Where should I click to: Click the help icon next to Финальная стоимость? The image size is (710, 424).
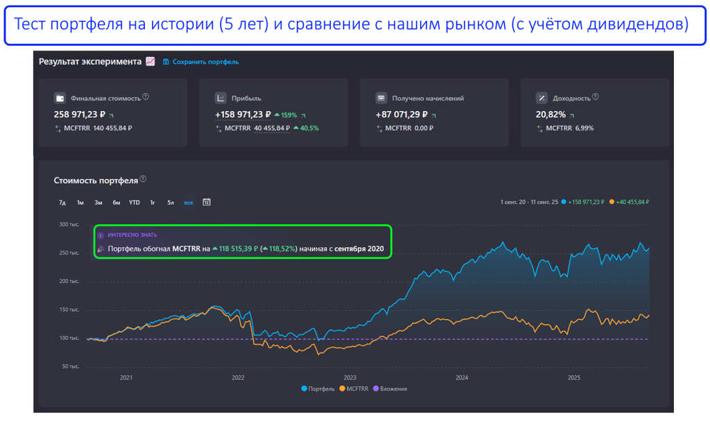click(146, 97)
